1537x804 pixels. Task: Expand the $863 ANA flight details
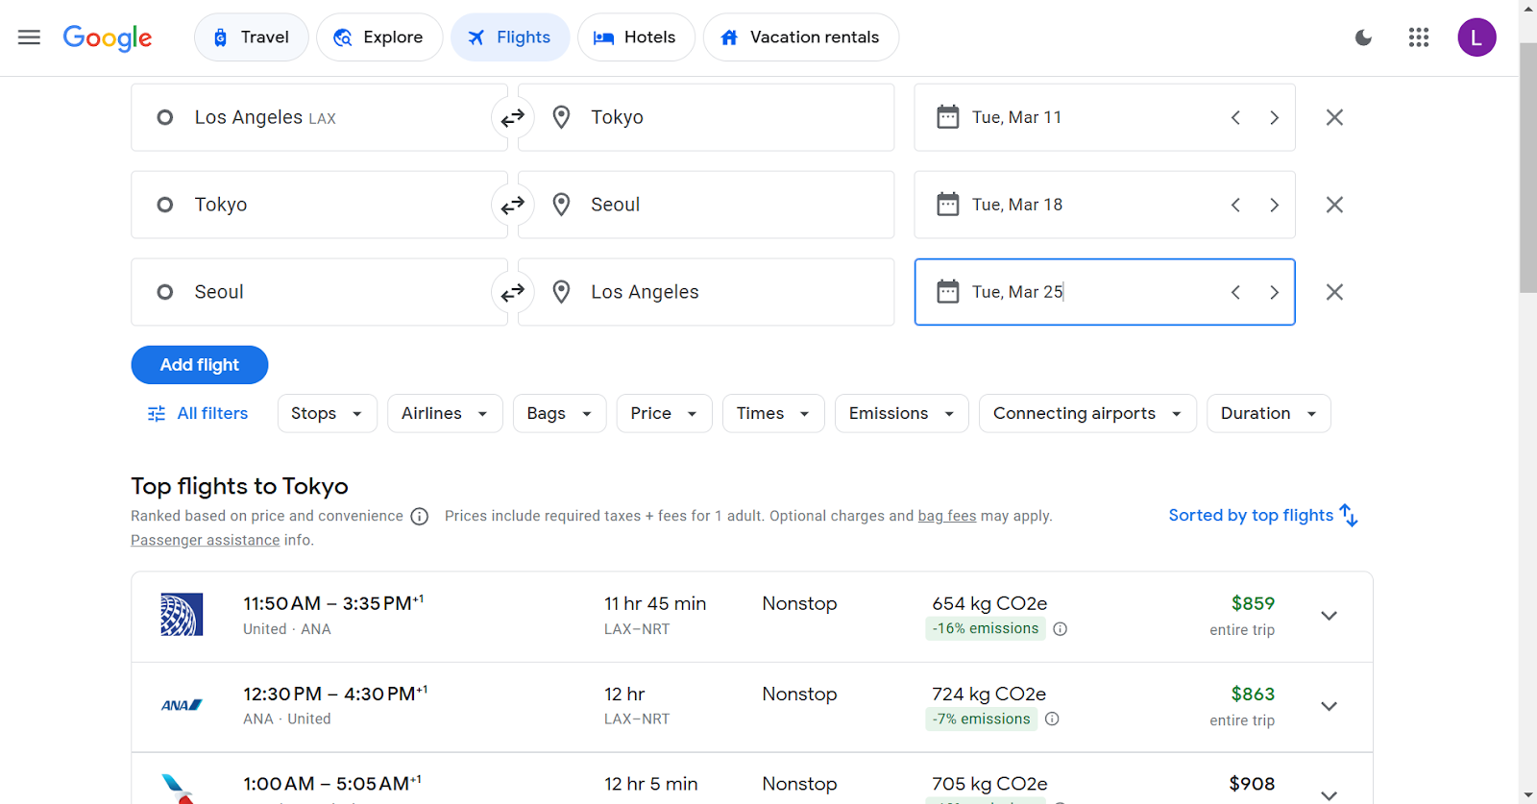click(1330, 706)
